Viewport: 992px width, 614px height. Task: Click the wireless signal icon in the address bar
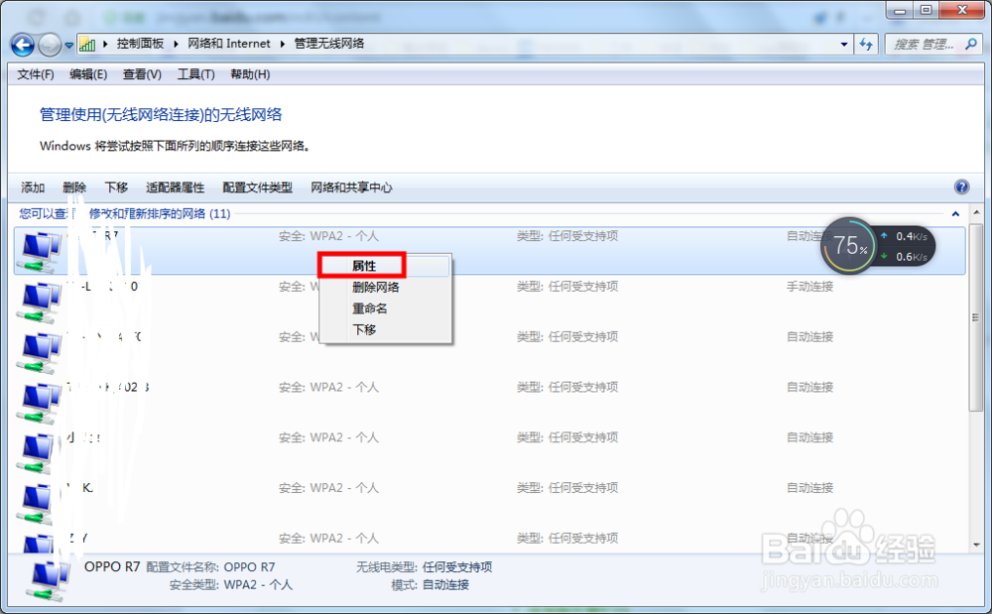point(87,44)
